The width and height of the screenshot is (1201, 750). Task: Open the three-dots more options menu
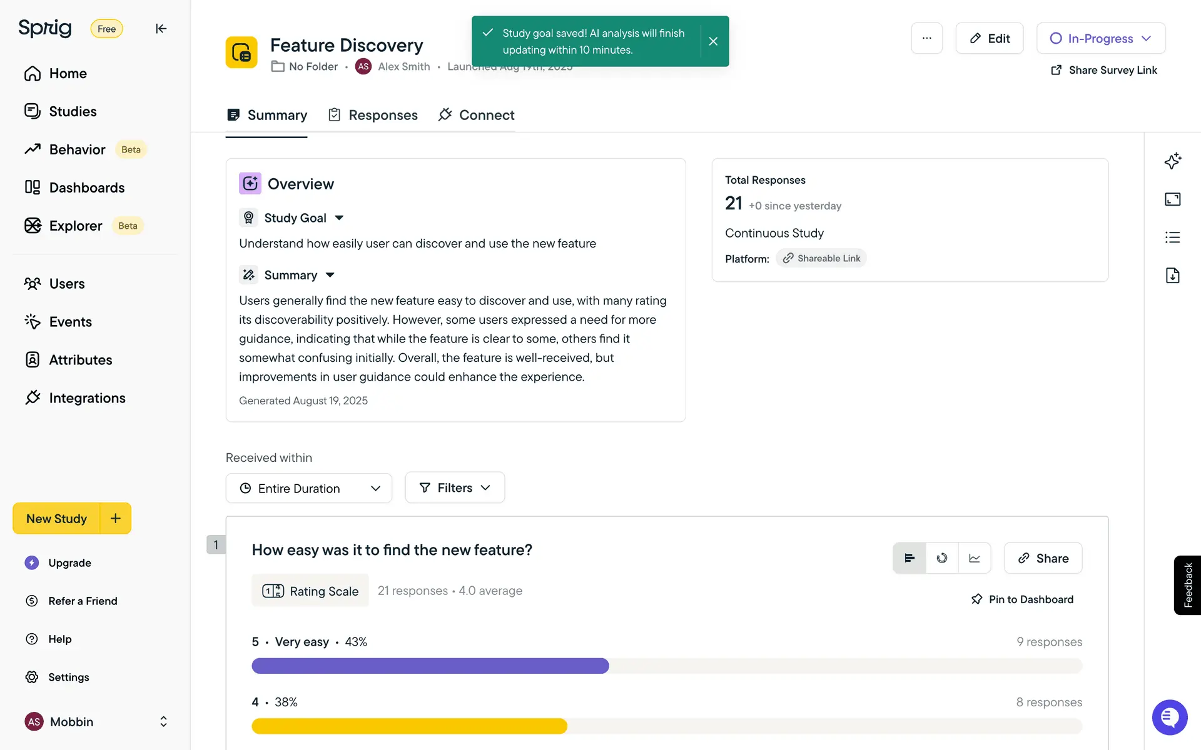click(x=926, y=38)
